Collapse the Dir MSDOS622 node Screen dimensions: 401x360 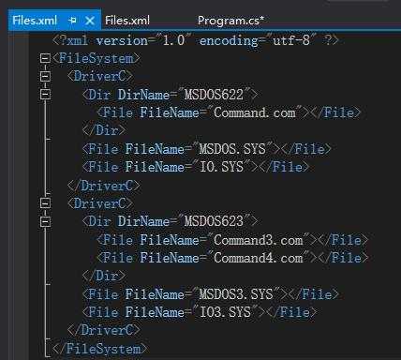coord(45,95)
